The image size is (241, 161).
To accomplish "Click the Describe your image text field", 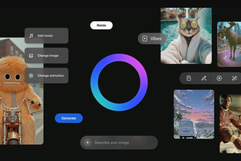I will point(120,143).
